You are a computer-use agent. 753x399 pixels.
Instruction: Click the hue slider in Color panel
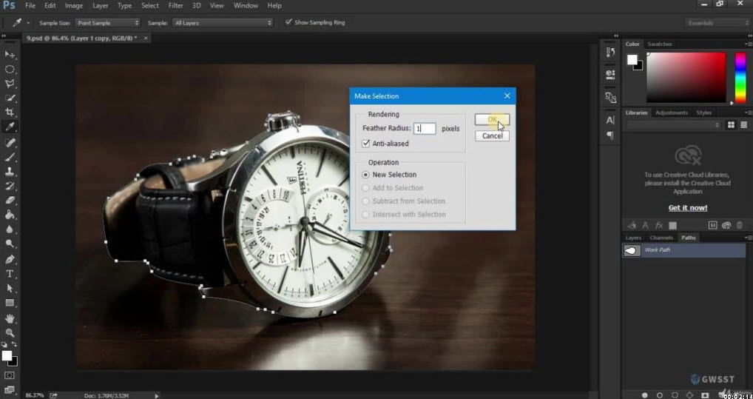click(x=740, y=78)
